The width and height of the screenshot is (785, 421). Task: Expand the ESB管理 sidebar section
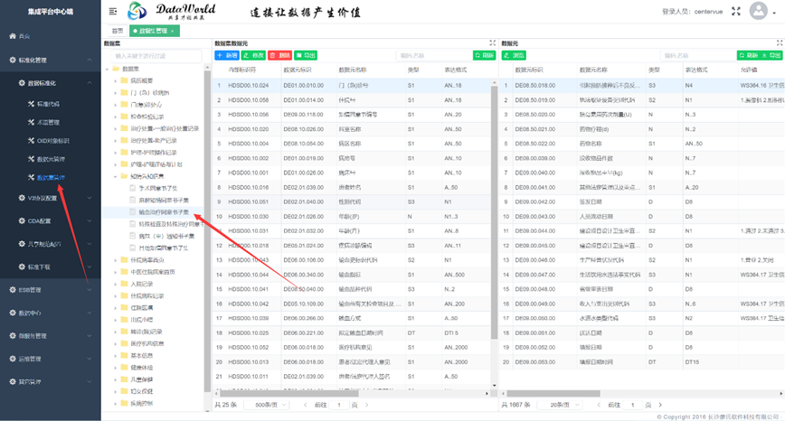(50, 290)
